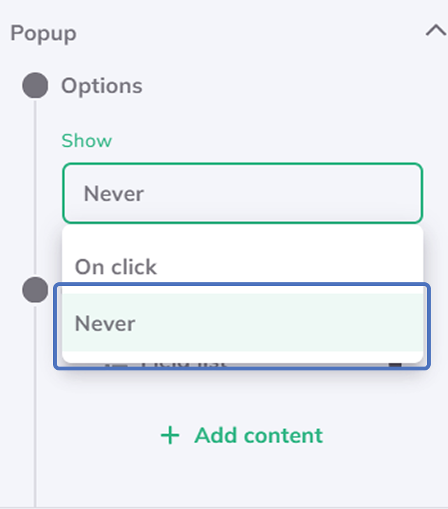Screen dimensions: 448x509
Task: Focus the green-bordered Show combo box
Action: click(243, 193)
